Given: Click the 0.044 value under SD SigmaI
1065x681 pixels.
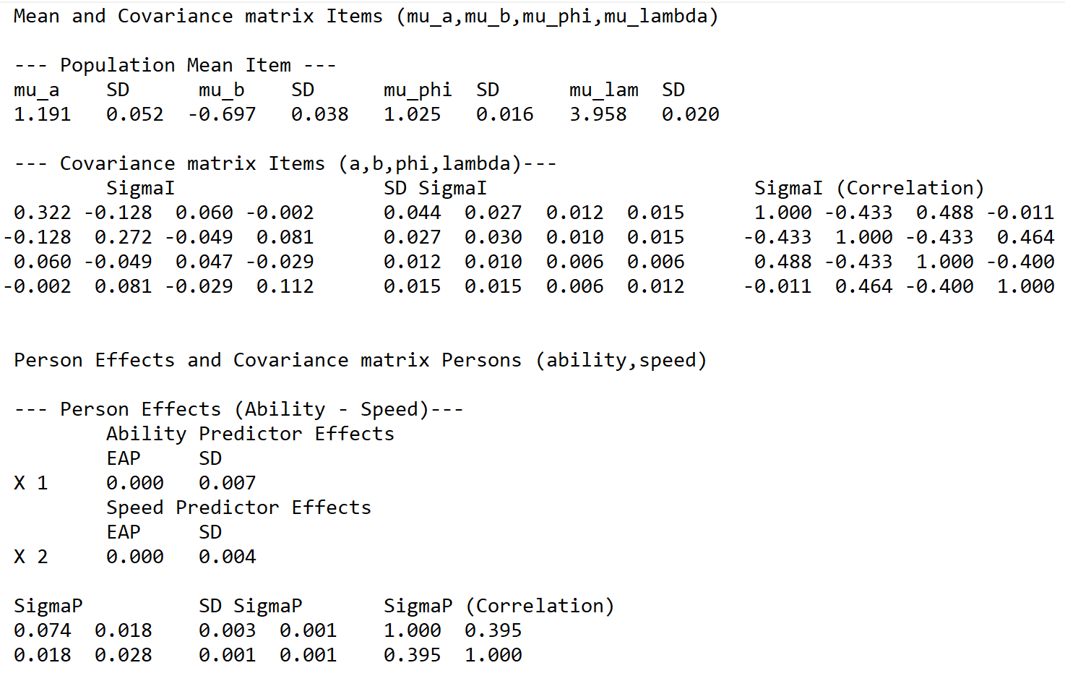Looking at the screenshot, I should pyautogui.click(x=412, y=213).
